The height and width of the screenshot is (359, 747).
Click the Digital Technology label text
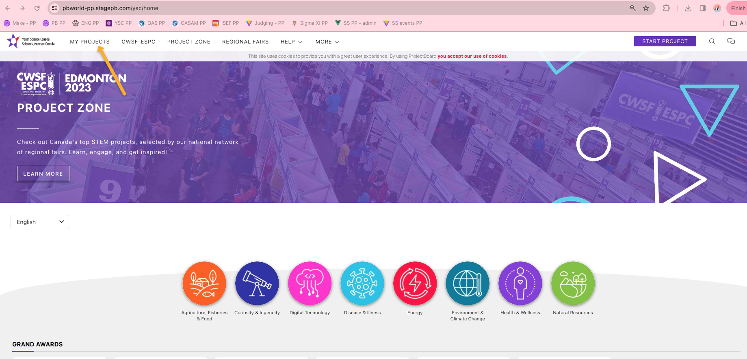click(310, 313)
